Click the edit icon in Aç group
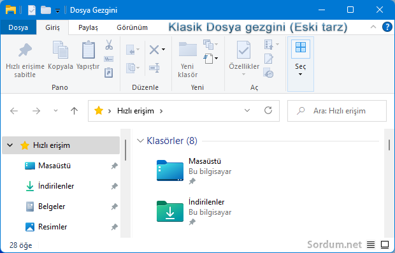 (269, 59)
